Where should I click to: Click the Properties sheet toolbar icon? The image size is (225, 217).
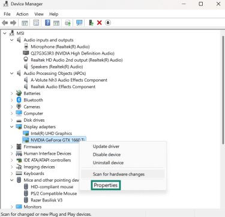(36, 23)
